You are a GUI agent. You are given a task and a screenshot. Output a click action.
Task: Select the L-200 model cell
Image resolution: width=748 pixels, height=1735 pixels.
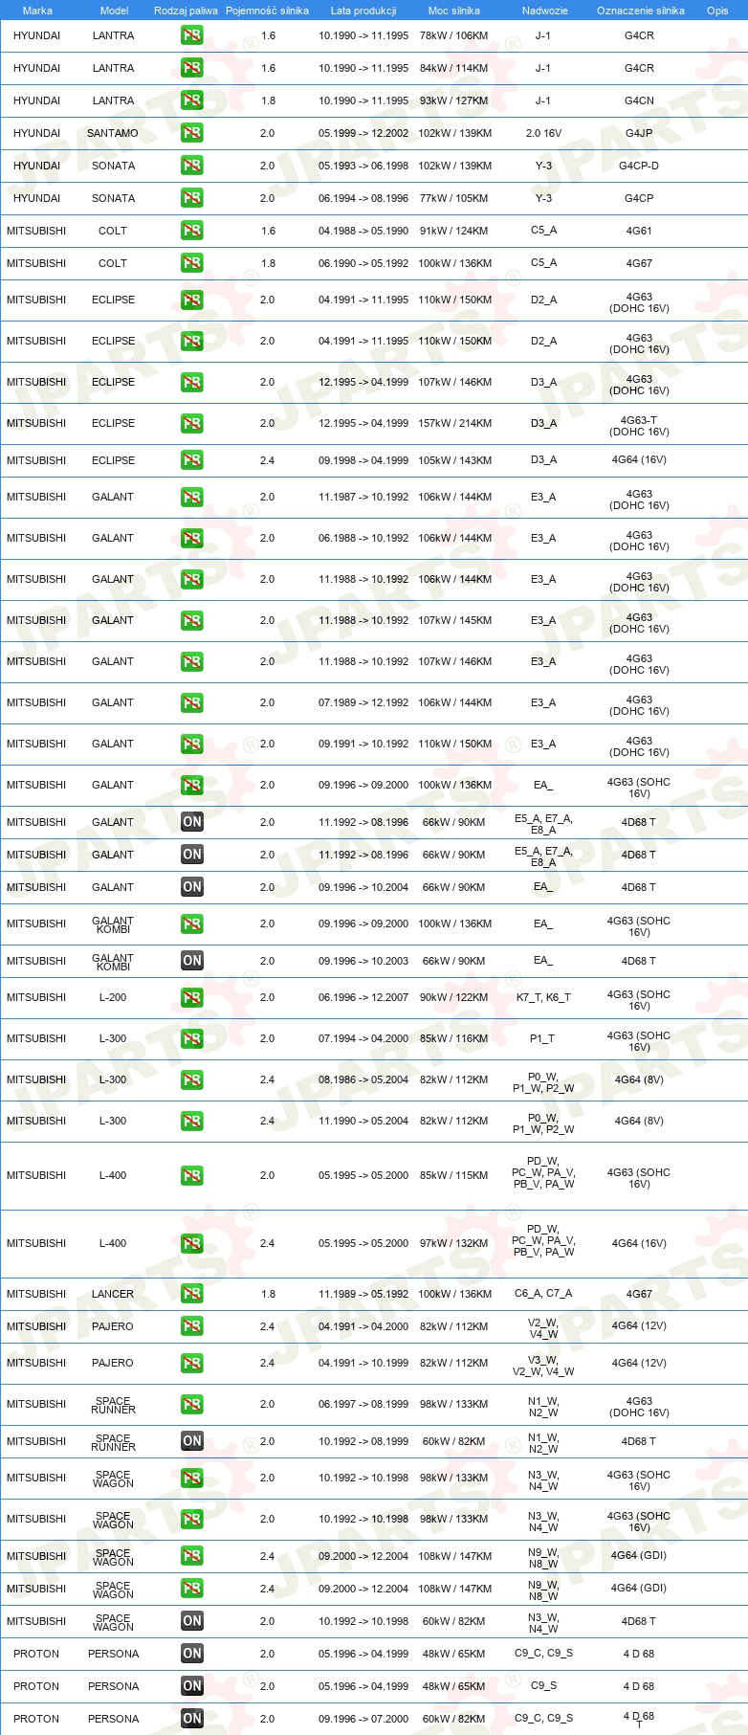coord(113,997)
